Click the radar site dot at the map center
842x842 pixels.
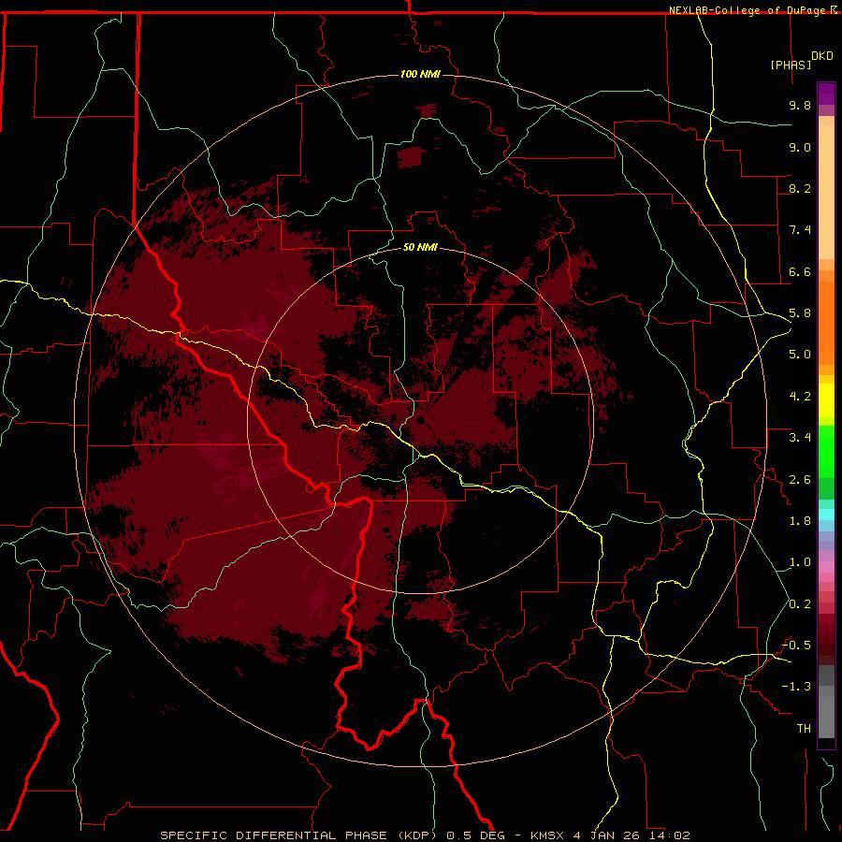[421, 420]
